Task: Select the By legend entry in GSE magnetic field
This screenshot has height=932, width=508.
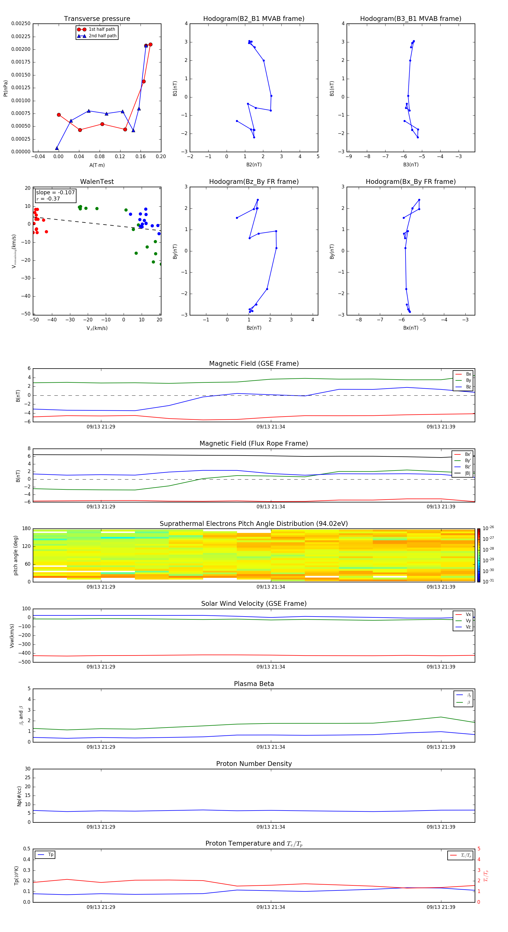Action: [463, 380]
